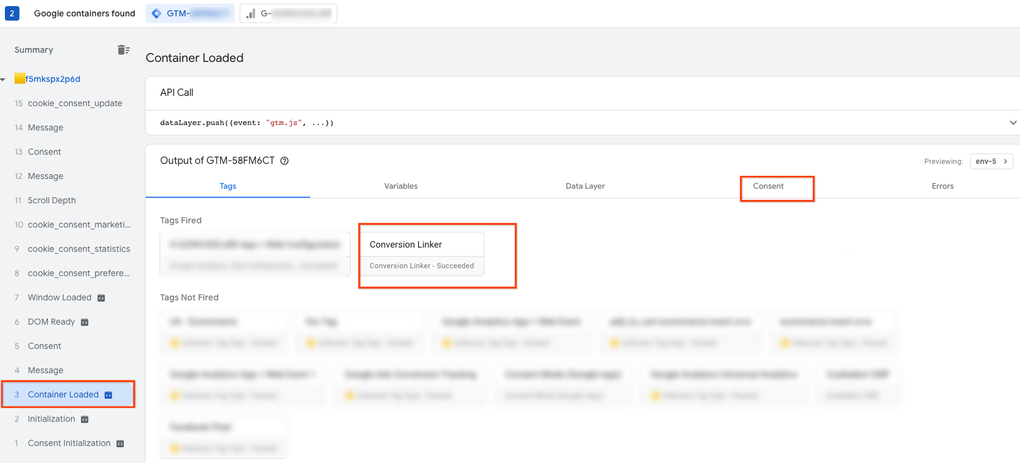The width and height of the screenshot is (1020, 463).
Task: Collapse the f5mkspx2p6d tree node
Action: (3, 79)
